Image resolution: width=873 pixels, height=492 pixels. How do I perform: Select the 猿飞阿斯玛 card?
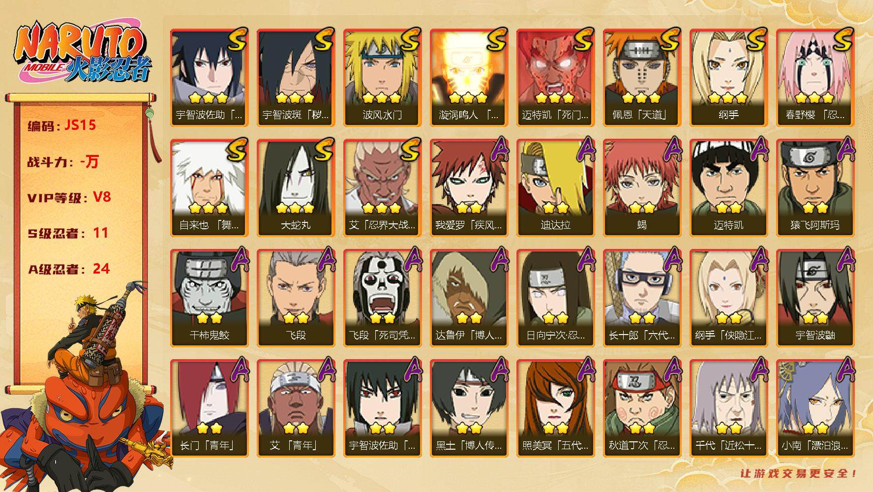point(815,187)
